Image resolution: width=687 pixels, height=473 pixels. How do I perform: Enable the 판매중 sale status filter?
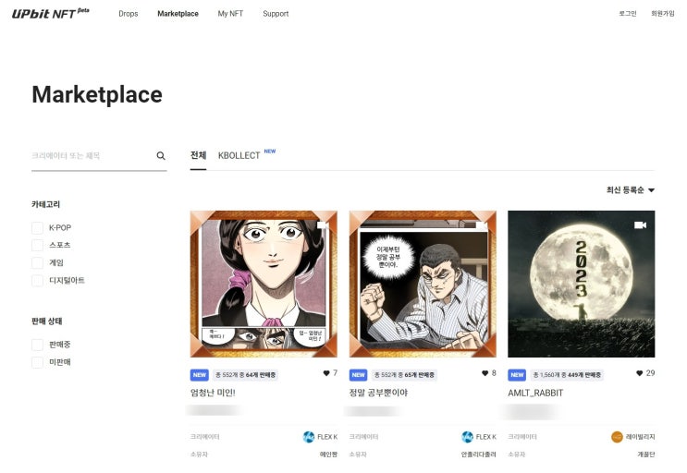click(x=37, y=345)
